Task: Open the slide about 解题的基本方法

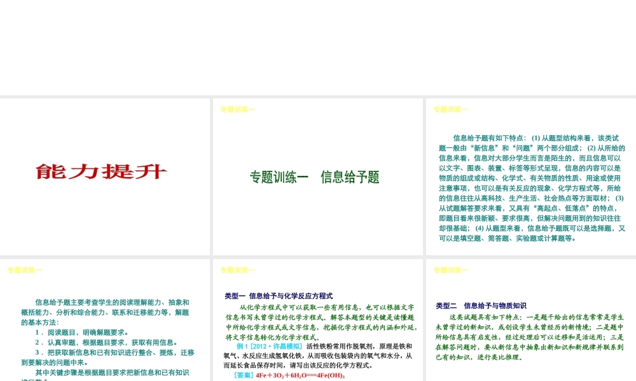Action: tap(105, 320)
